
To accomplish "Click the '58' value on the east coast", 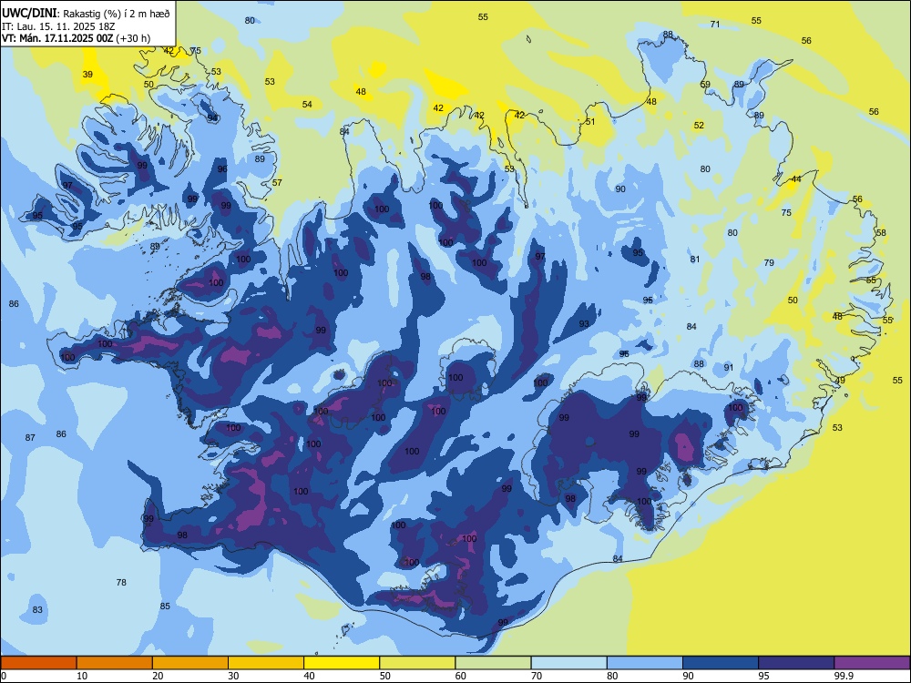I will [x=881, y=233].
